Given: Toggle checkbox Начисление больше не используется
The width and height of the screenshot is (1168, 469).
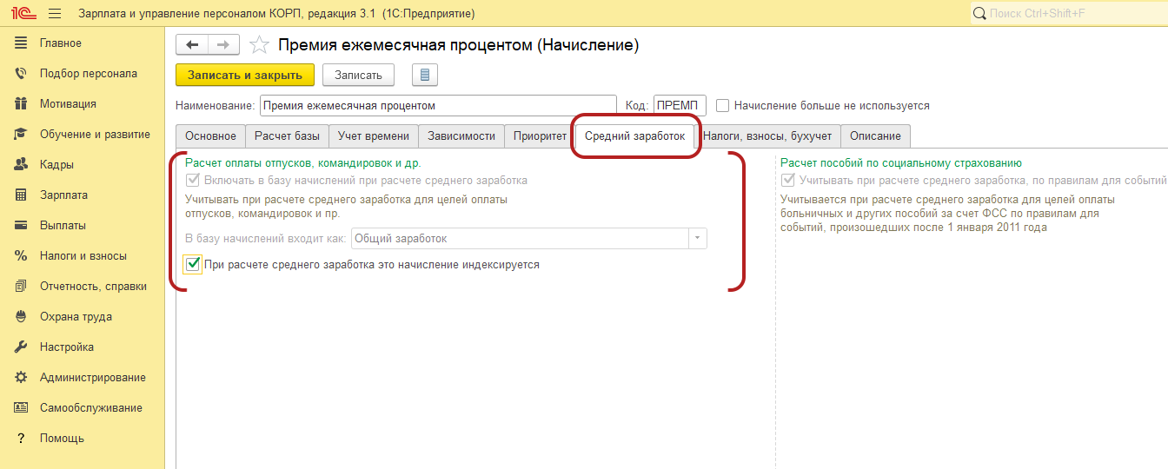Looking at the screenshot, I should tap(723, 106).
